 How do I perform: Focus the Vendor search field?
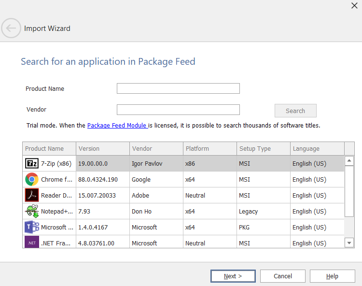178,110
